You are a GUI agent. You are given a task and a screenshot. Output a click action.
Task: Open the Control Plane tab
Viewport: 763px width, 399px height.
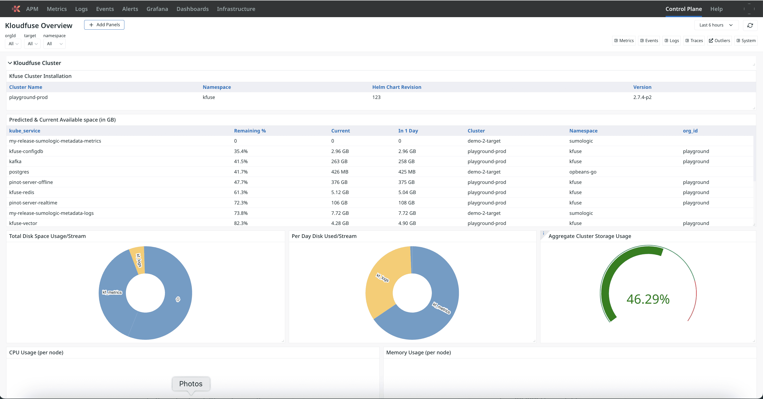click(683, 9)
